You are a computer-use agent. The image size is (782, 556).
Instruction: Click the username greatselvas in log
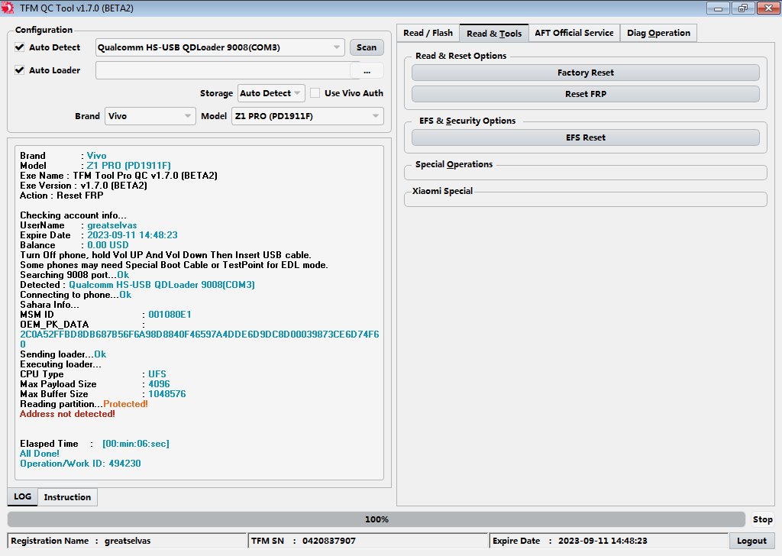[111, 225]
